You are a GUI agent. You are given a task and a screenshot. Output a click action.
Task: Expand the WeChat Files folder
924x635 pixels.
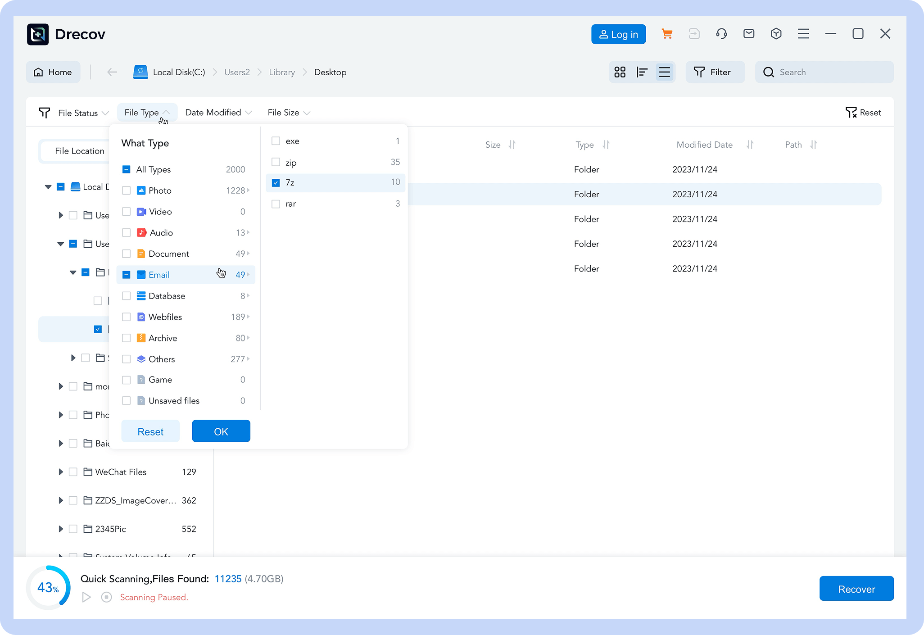click(x=61, y=472)
